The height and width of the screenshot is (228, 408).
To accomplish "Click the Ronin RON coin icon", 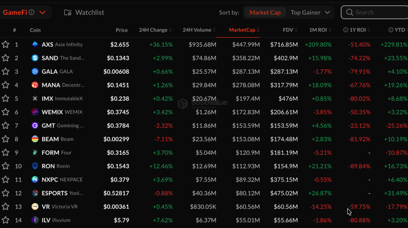I will (35, 166).
